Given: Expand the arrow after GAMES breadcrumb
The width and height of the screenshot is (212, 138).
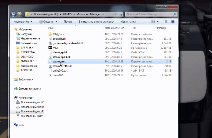Looking at the screenshot, I should [x=74, y=14].
